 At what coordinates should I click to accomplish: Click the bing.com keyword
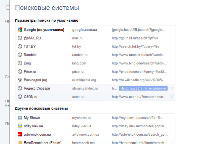point(79,63)
